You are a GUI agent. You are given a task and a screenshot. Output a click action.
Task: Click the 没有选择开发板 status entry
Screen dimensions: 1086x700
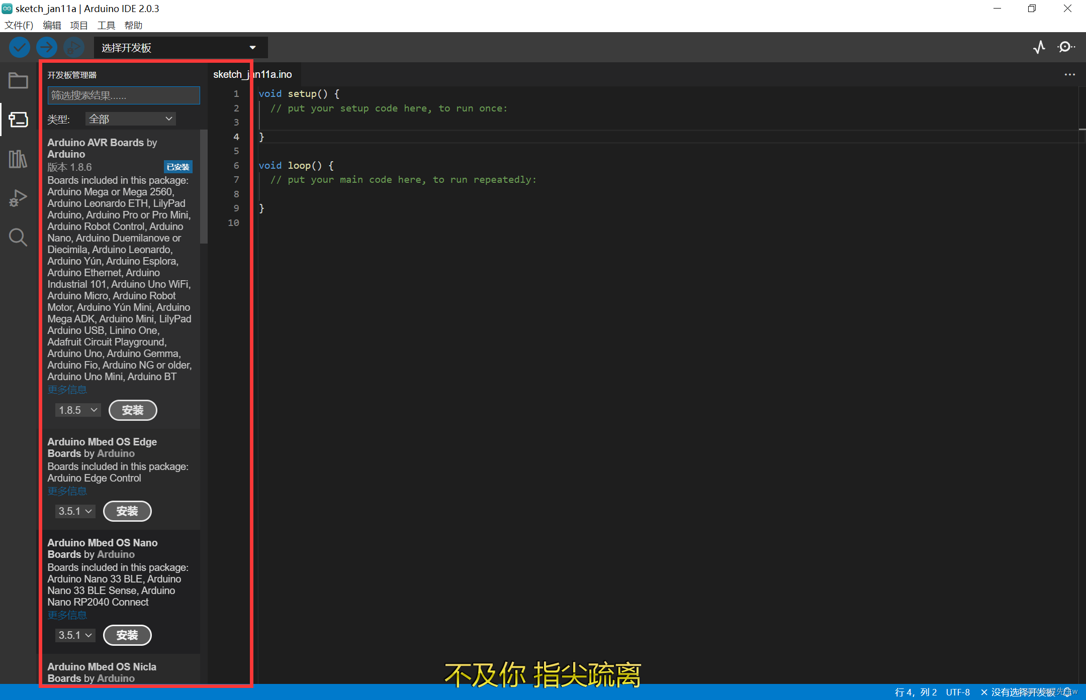pos(1018,692)
